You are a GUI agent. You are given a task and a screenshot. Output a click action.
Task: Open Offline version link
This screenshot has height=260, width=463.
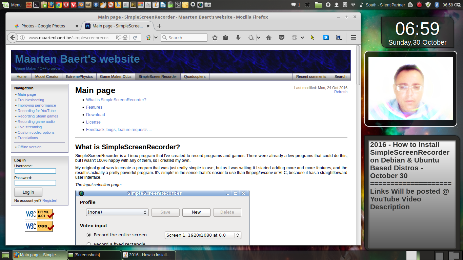(x=29, y=147)
